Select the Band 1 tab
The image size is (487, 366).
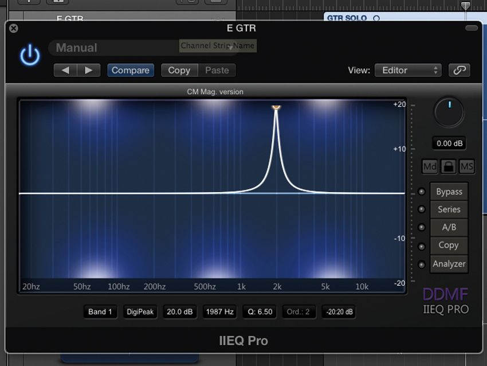click(x=100, y=312)
